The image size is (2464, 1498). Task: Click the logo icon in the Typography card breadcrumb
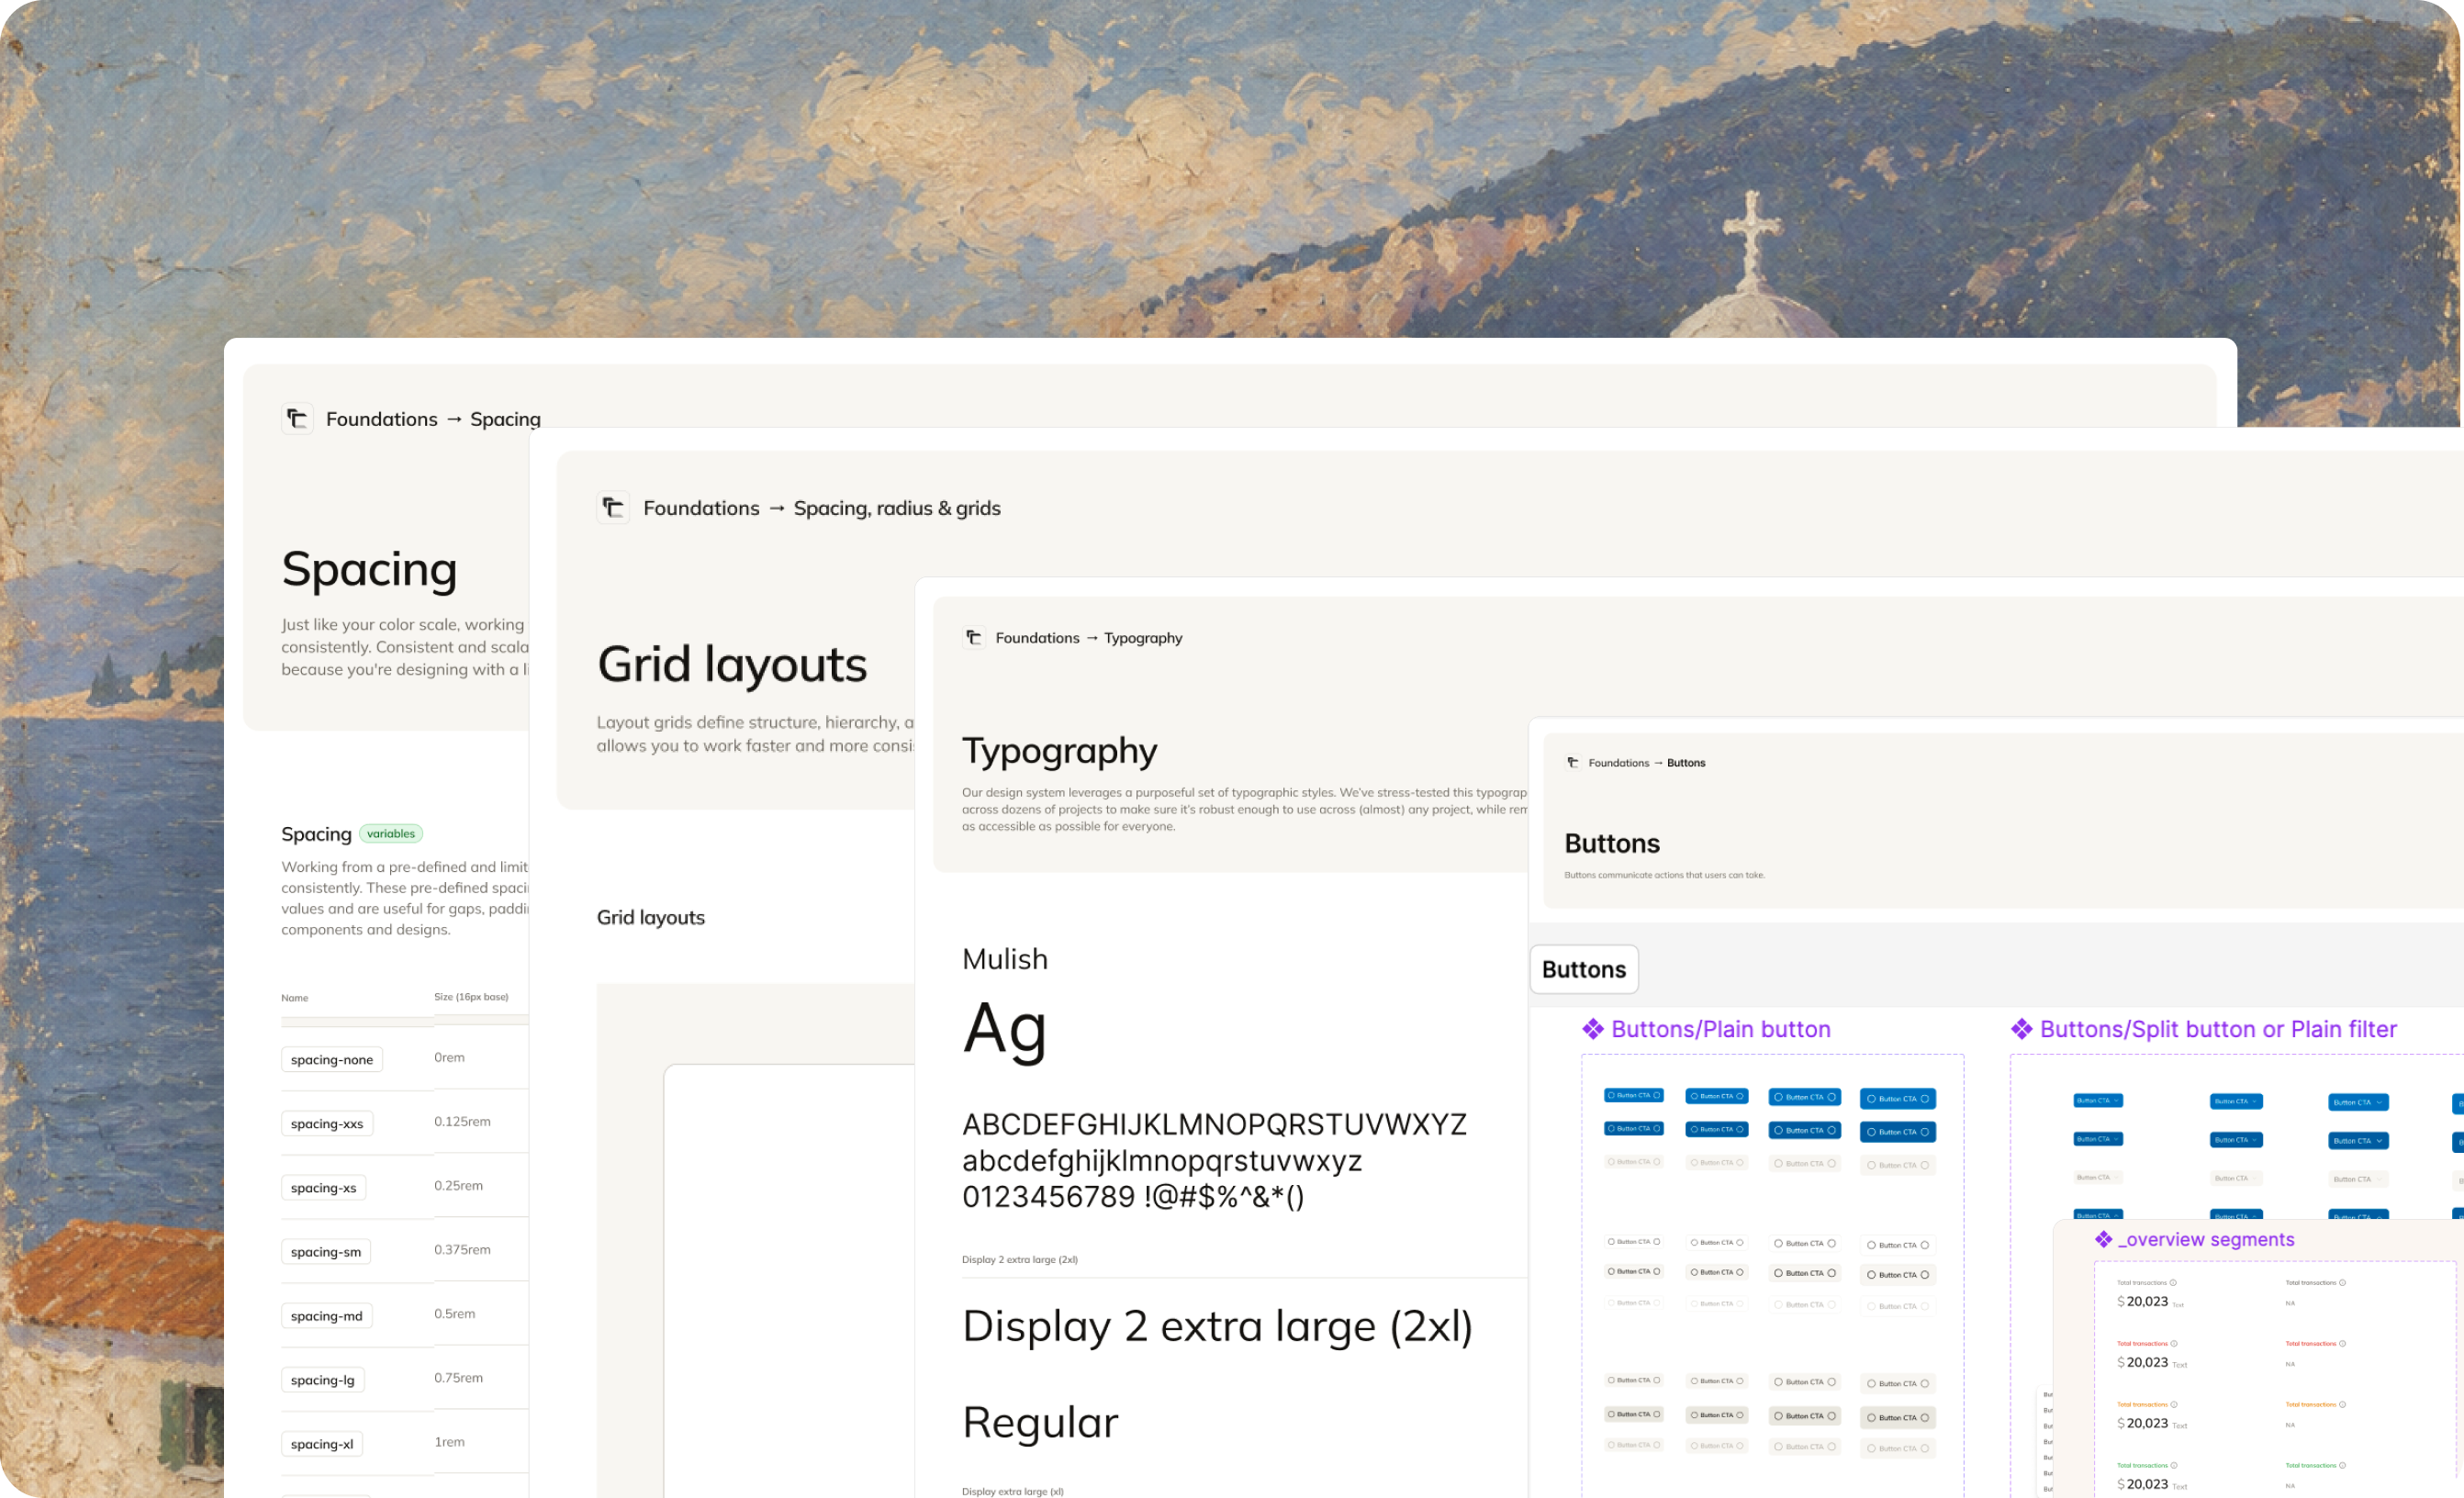[973, 637]
